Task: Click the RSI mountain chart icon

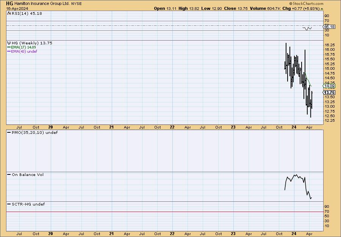Action: click(x=9, y=13)
